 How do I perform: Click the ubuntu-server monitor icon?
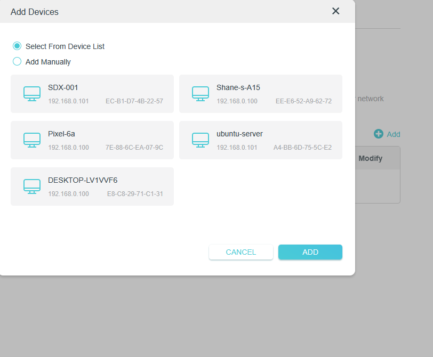tap(201, 140)
